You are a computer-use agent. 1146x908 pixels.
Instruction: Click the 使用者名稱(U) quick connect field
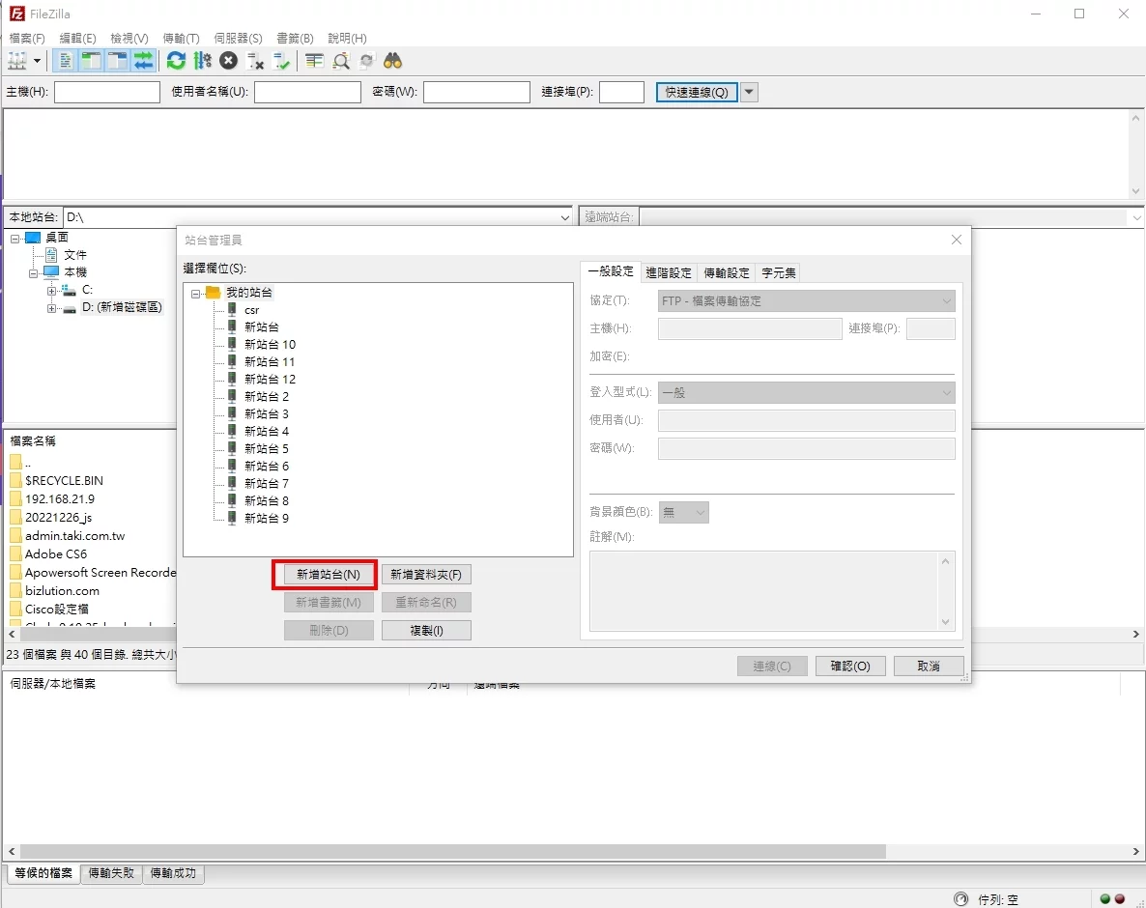tap(307, 92)
